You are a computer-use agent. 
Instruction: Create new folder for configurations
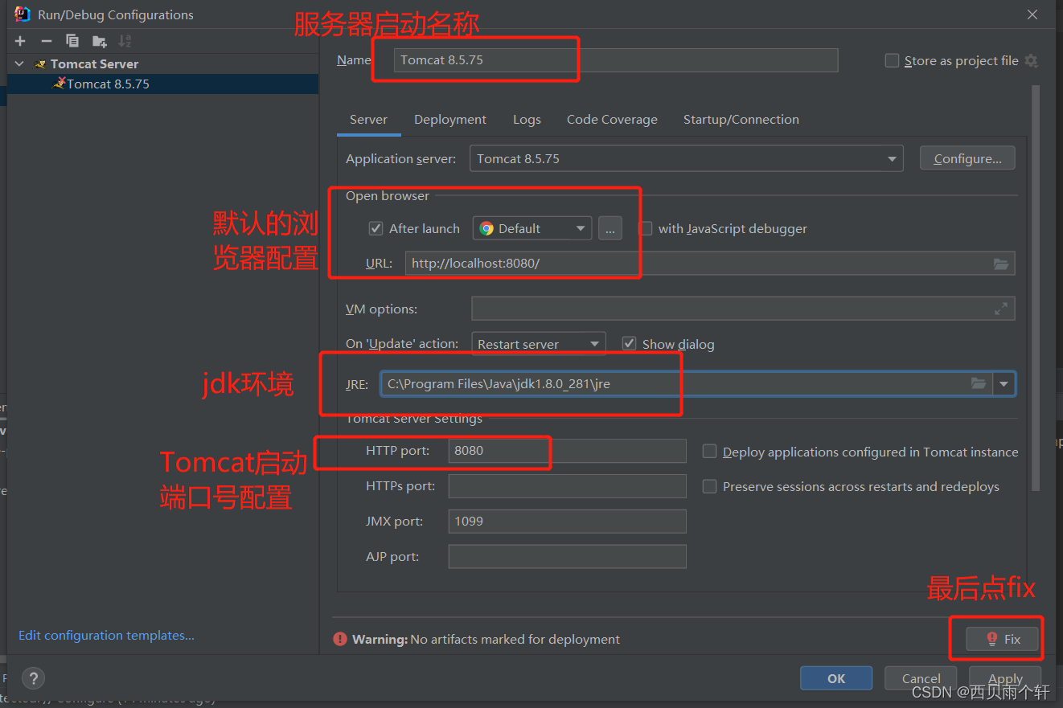[99, 41]
